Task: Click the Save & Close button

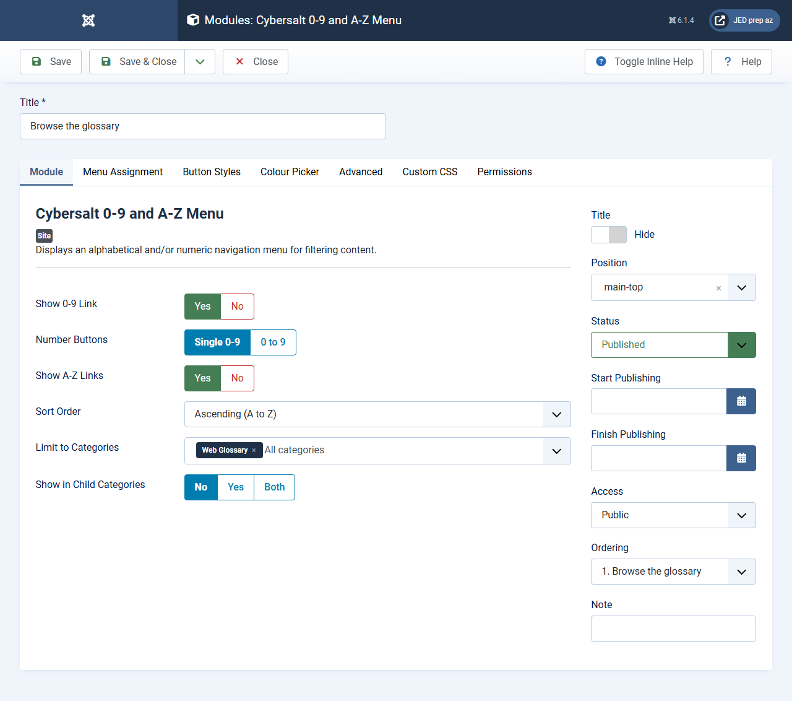Action: pos(137,61)
